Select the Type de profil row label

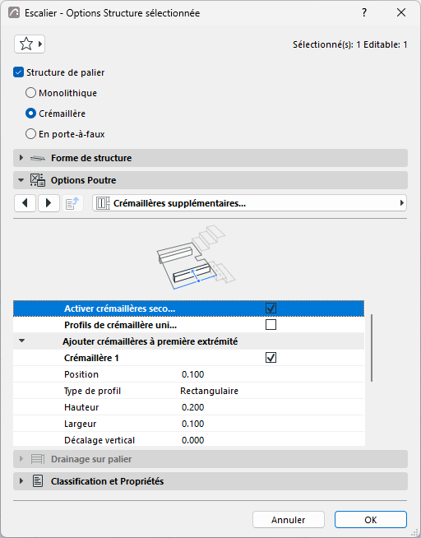(92, 391)
